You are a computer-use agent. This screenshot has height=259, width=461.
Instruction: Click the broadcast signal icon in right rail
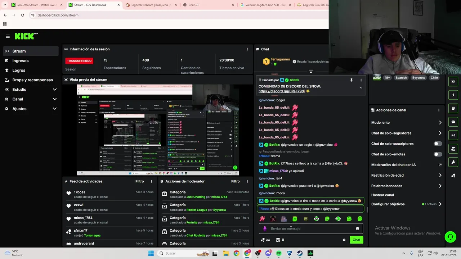click(x=453, y=135)
